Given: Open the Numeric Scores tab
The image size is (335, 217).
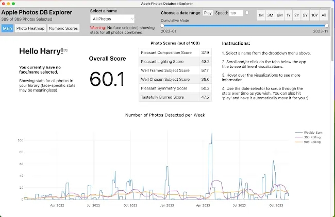Looking at the screenshot, I should [x=63, y=28].
